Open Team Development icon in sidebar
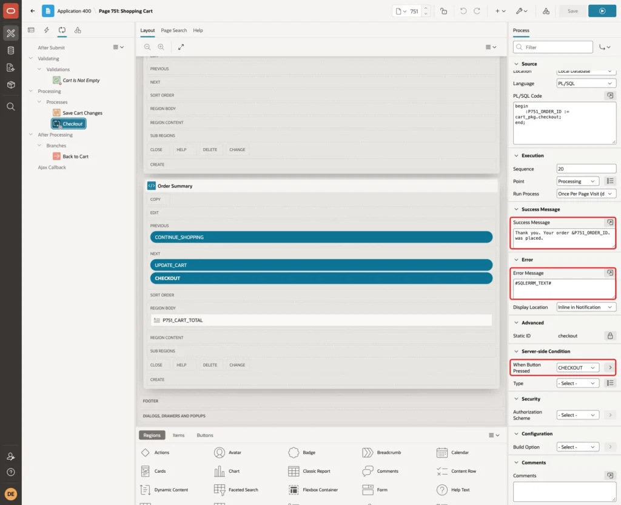Screen dimensions: 621x505 tap(11, 68)
